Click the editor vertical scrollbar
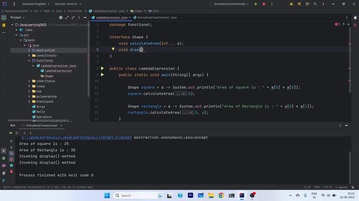Image resolution: width=359 pixels, height=201 pixels. (349, 59)
